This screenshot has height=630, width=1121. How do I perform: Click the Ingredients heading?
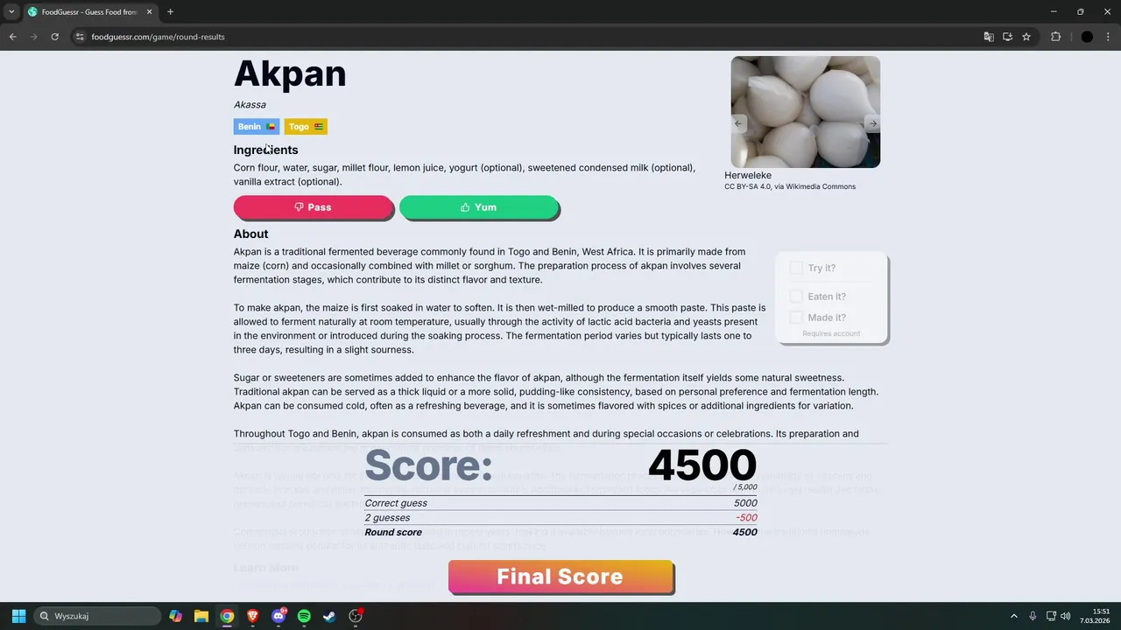(x=265, y=150)
